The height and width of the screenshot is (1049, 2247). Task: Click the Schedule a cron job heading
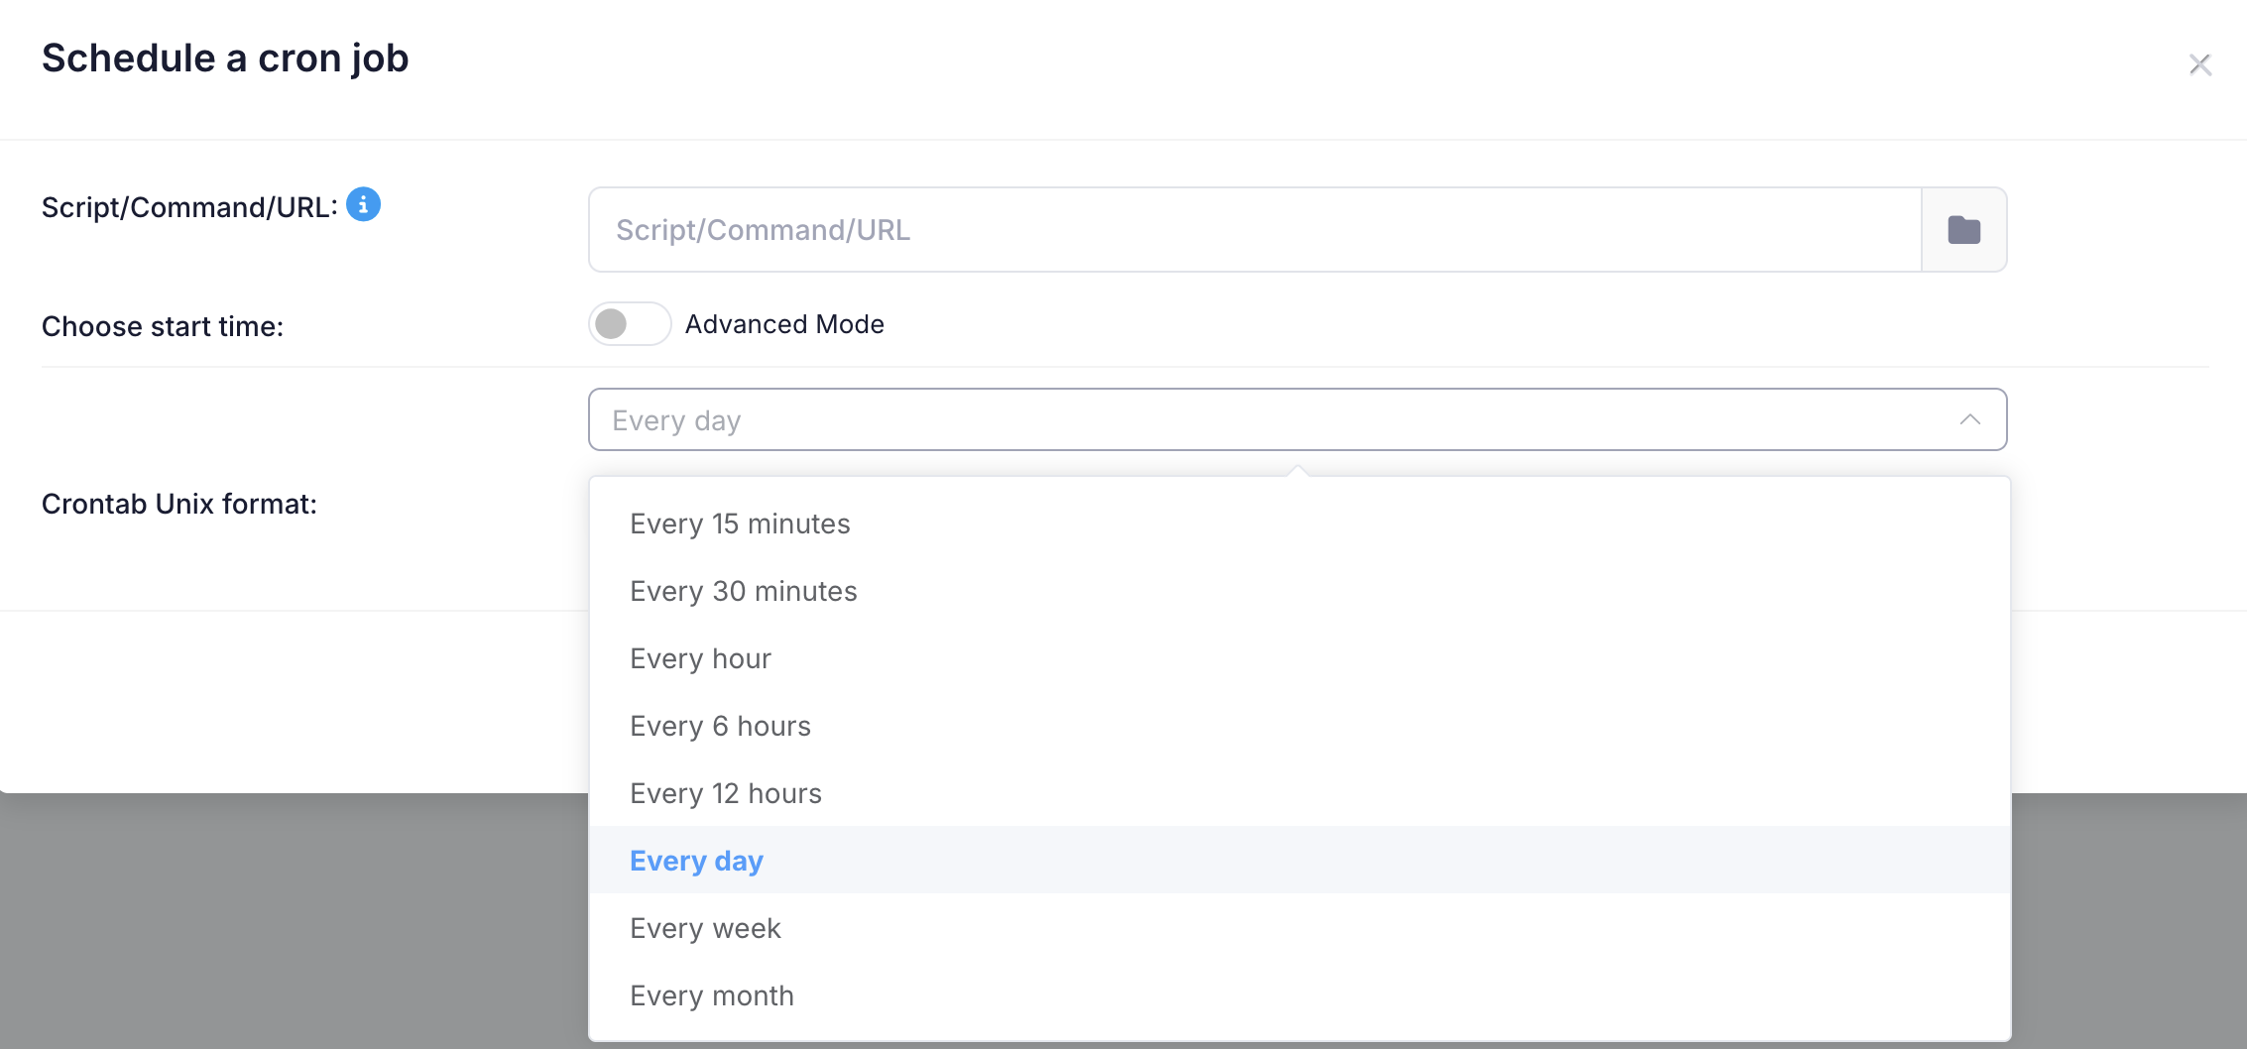225,58
